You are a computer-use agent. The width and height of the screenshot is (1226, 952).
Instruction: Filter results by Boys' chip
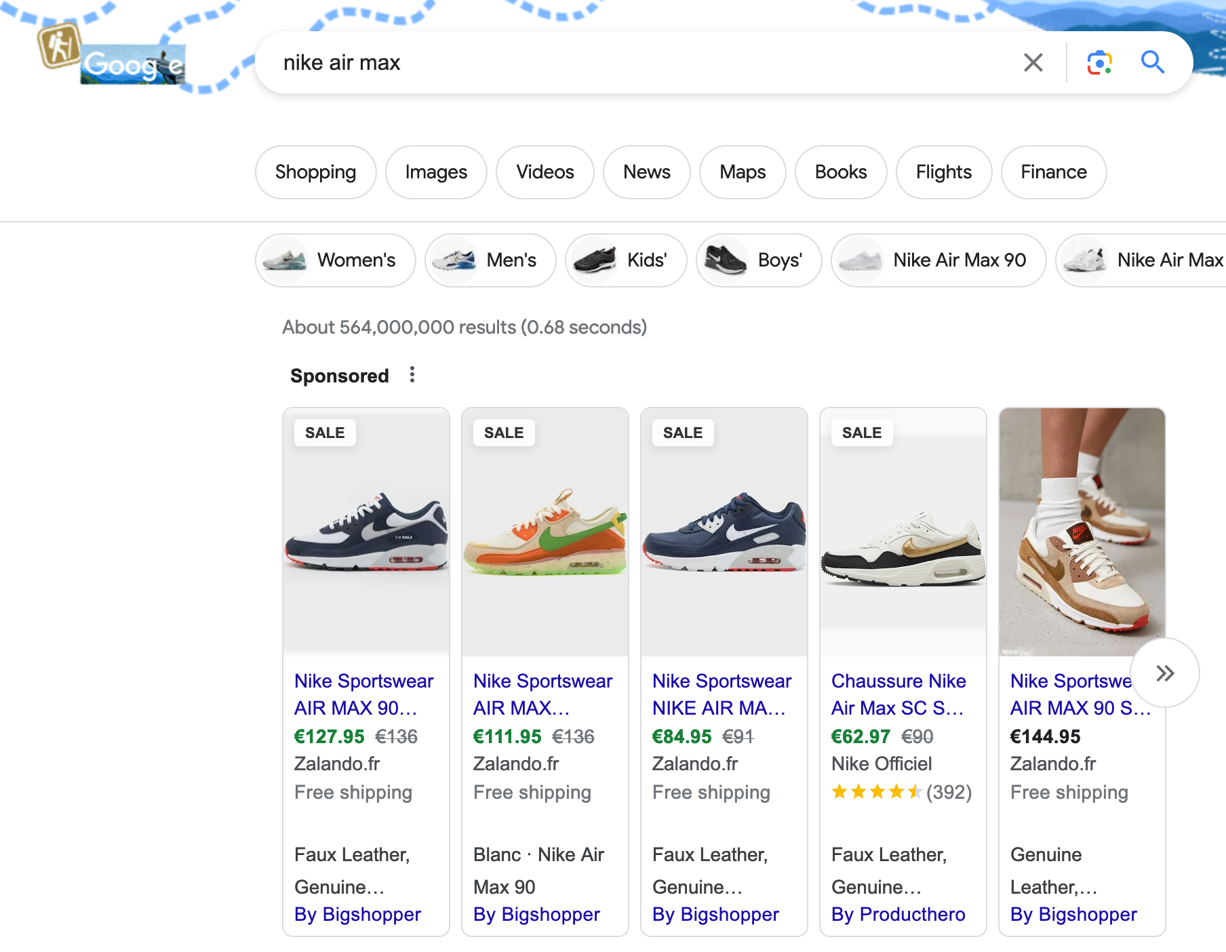(759, 260)
